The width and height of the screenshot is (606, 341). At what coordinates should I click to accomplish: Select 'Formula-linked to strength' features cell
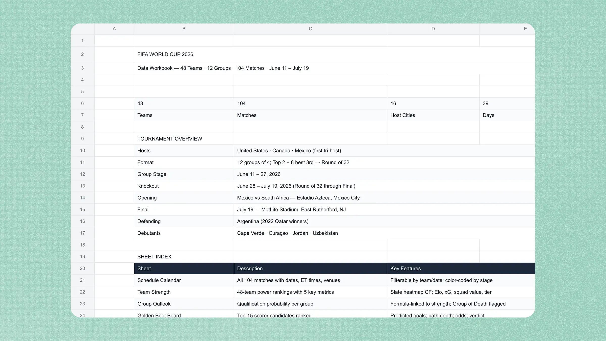461,304
